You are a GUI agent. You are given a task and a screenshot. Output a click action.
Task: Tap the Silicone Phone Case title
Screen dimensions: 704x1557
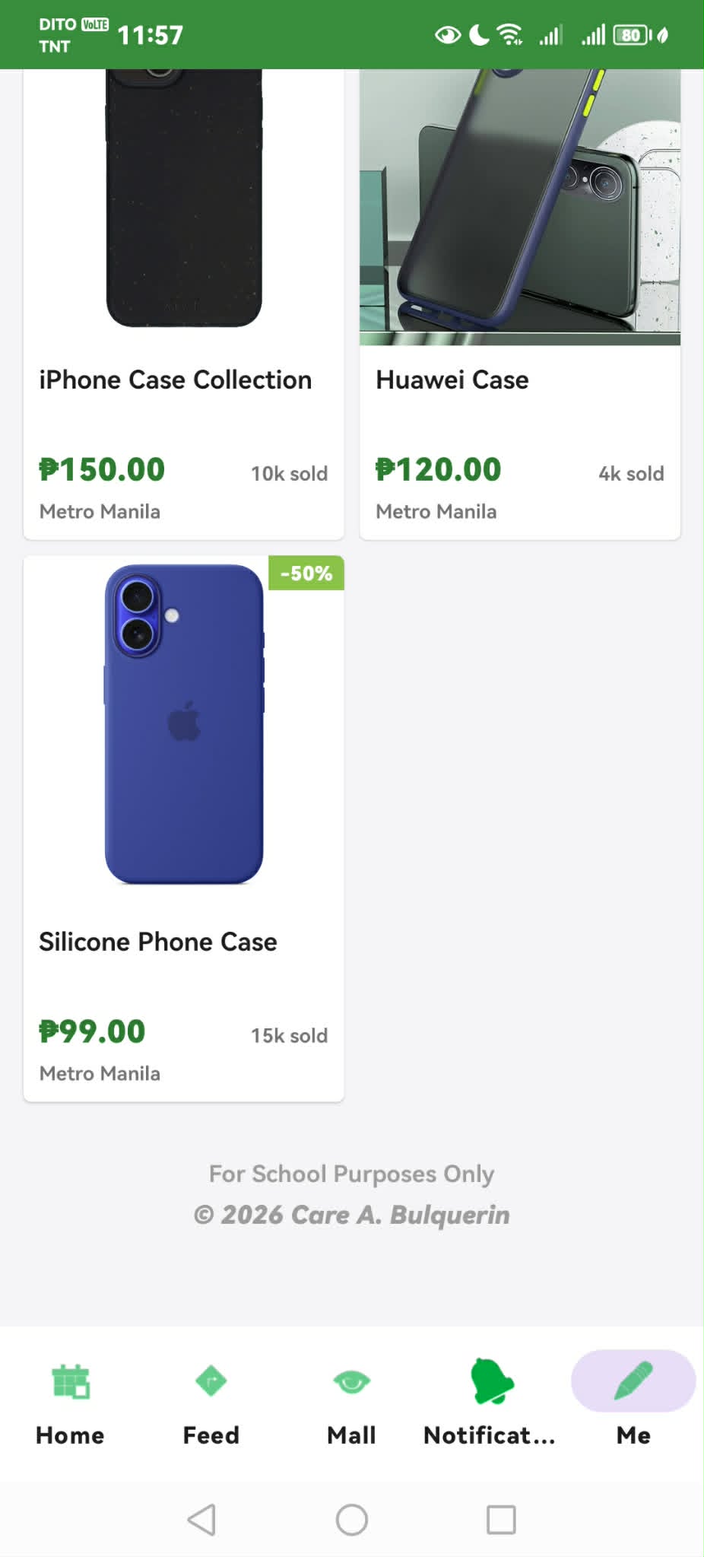158,942
